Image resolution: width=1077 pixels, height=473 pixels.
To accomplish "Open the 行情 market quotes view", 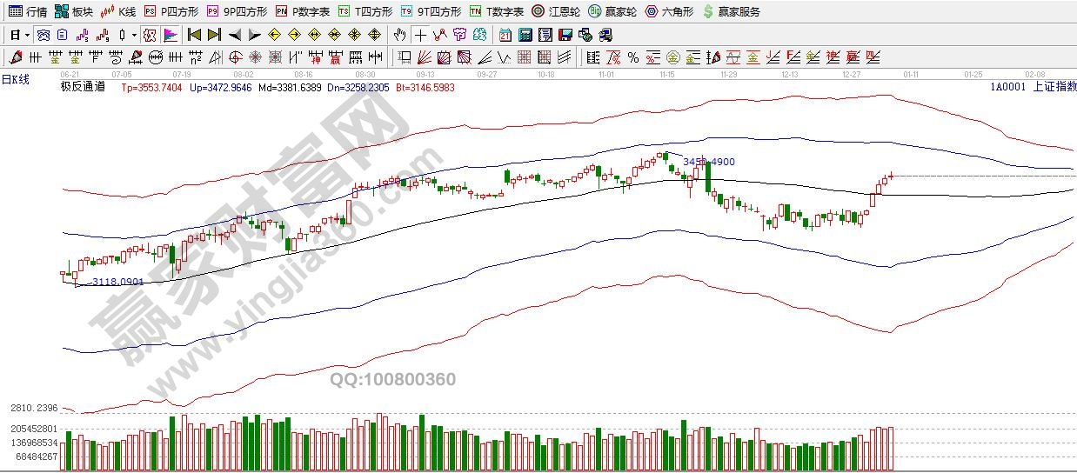I will pyautogui.click(x=28, y=11).
